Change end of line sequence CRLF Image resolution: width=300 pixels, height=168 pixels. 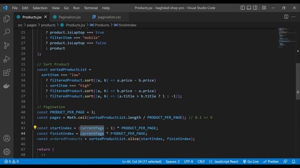(201, 161)
